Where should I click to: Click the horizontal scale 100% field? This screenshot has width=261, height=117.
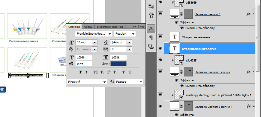[x=118, y=57]
